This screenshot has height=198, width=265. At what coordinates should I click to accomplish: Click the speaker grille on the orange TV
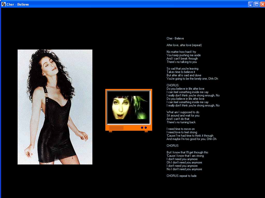(x=116, y=128)
